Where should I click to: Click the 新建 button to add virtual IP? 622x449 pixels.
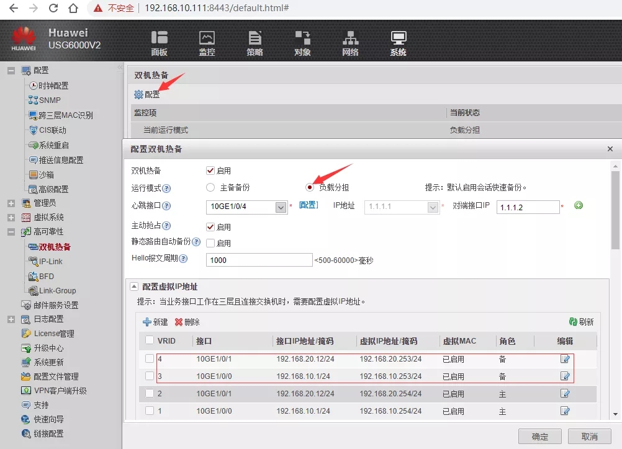click(155, 322)
